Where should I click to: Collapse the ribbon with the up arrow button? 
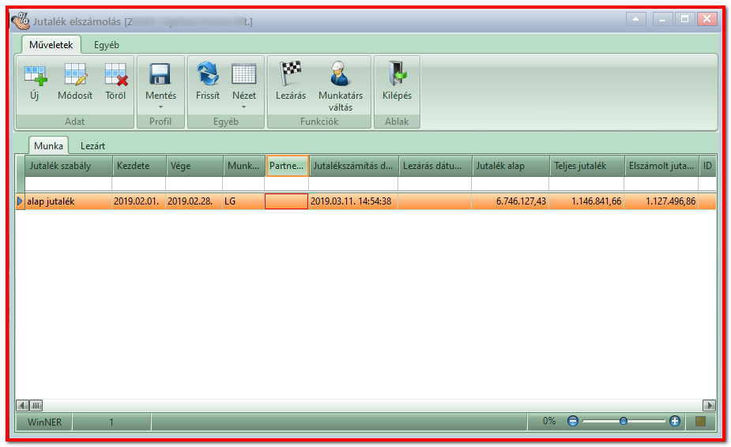(x=636, y=19)
